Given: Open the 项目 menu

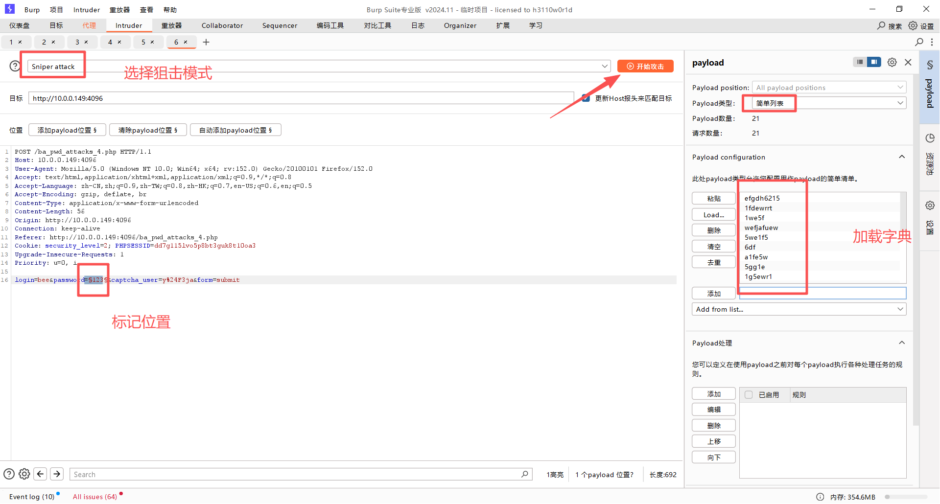Looking at the screenshot, I should click(x=56, y=10).
